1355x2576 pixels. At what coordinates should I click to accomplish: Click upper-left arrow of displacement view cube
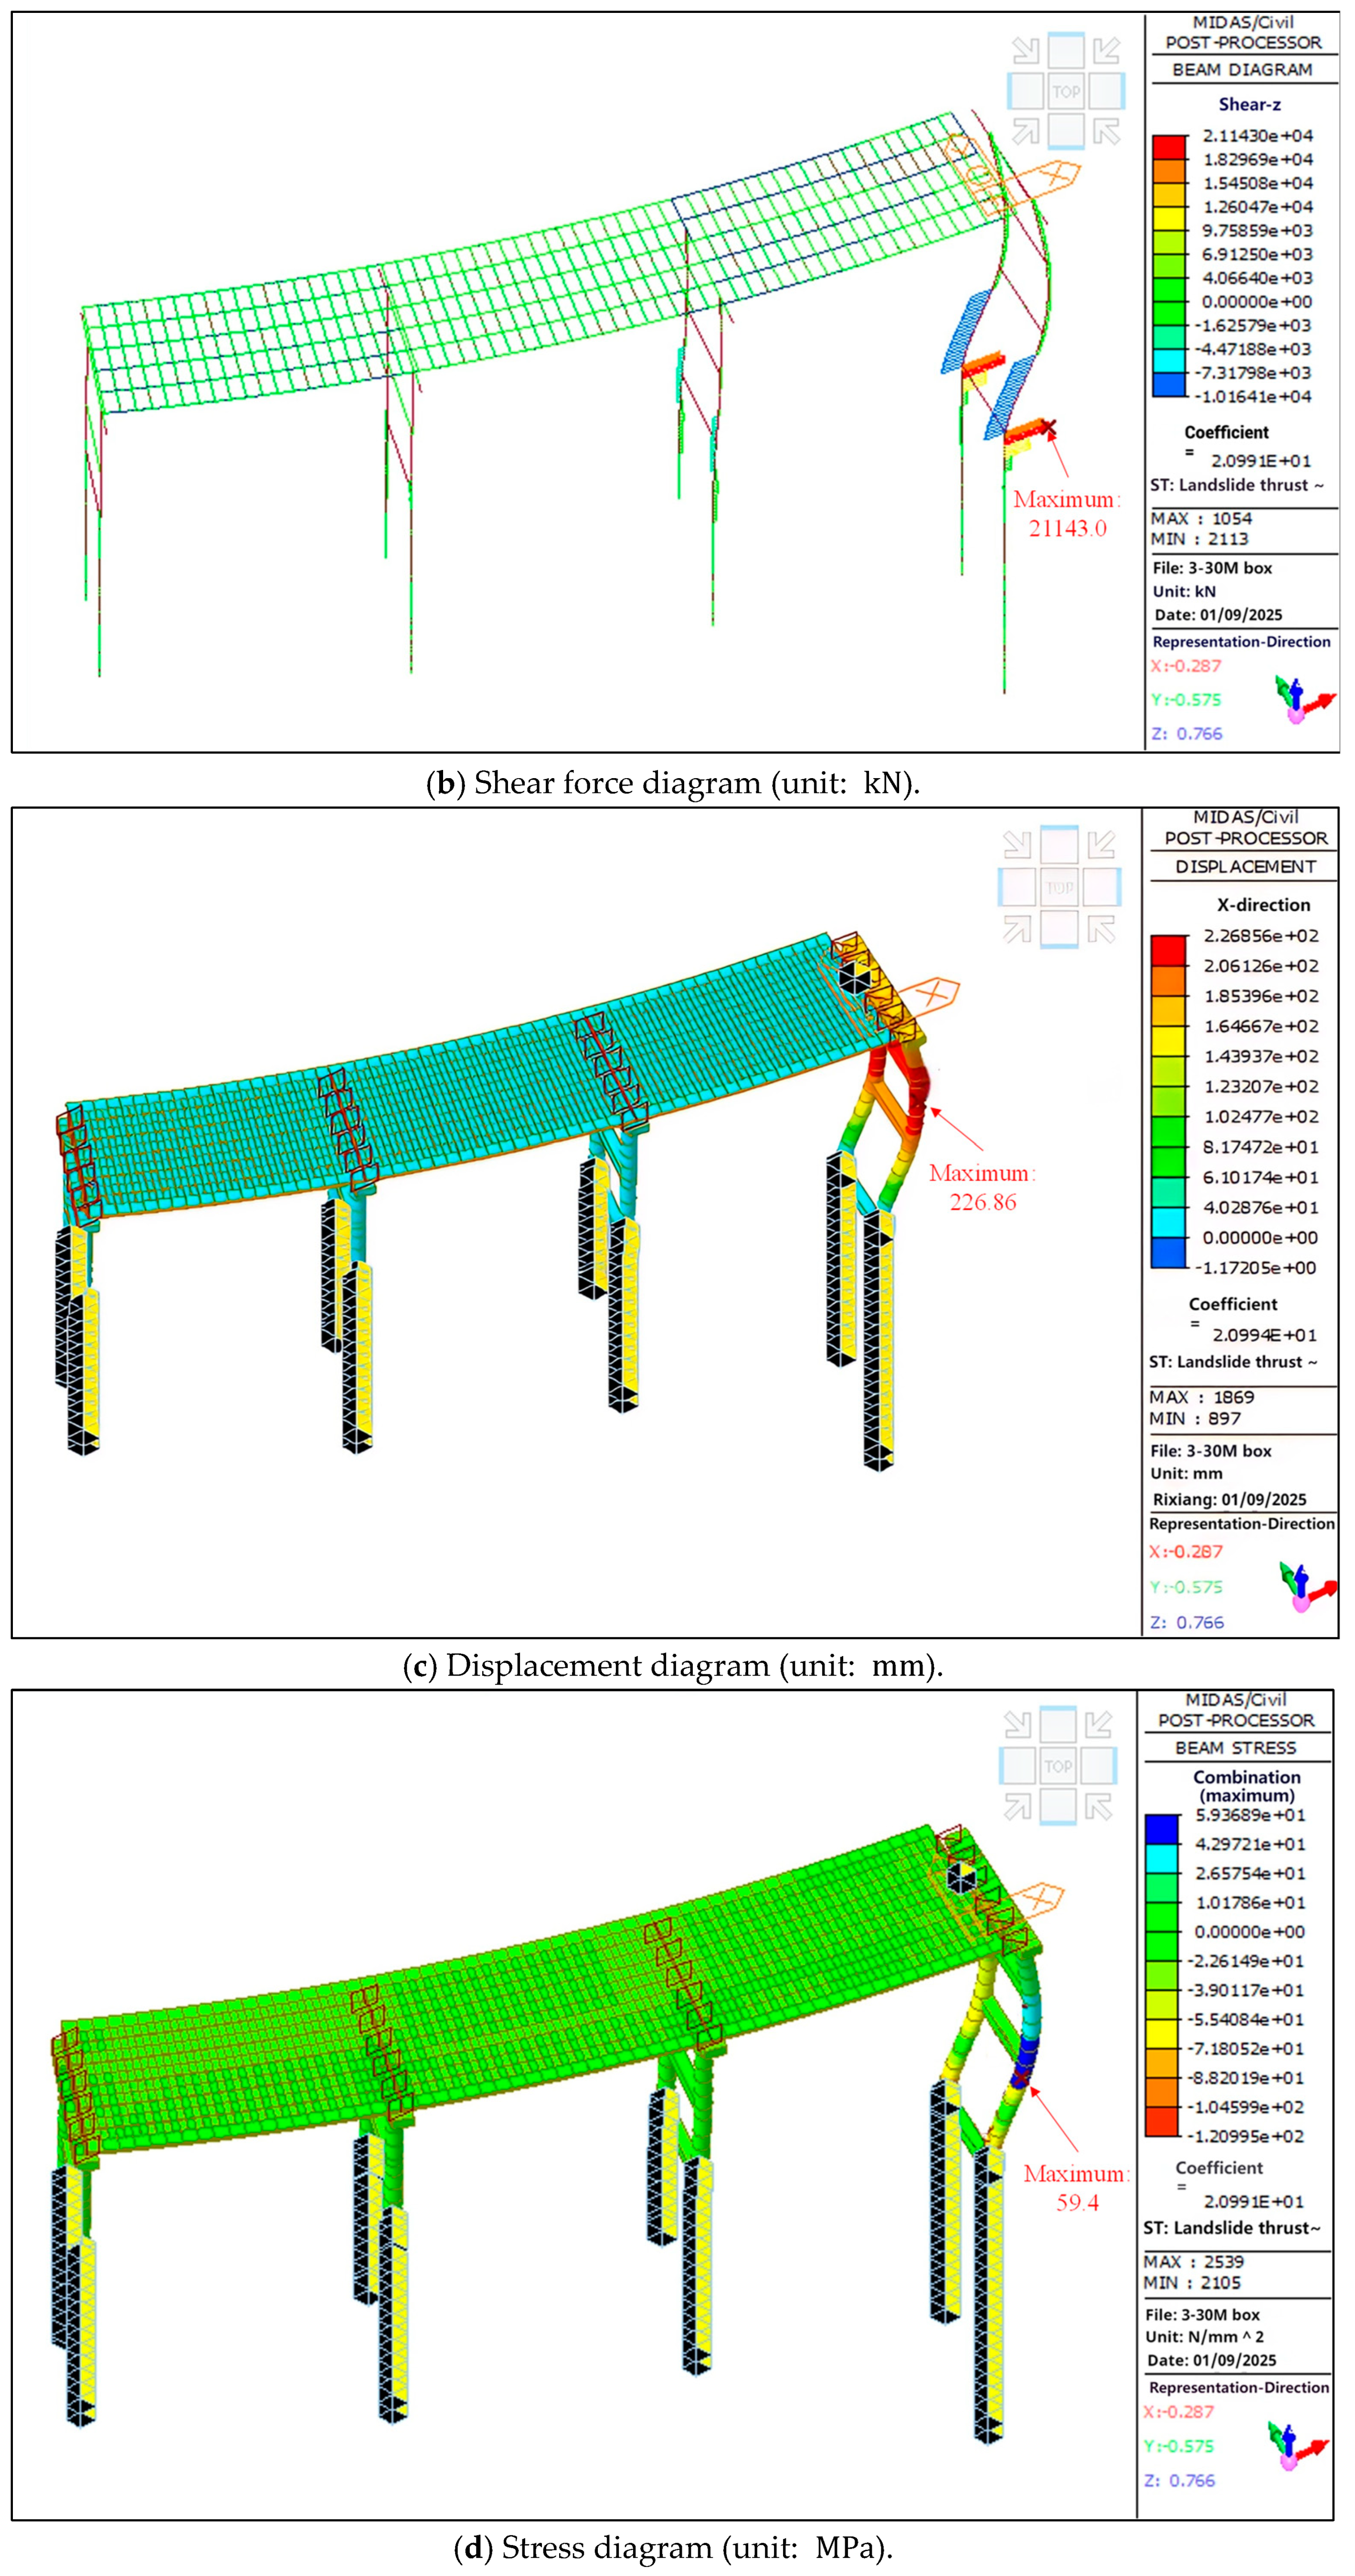click(x=1017, y=845)
